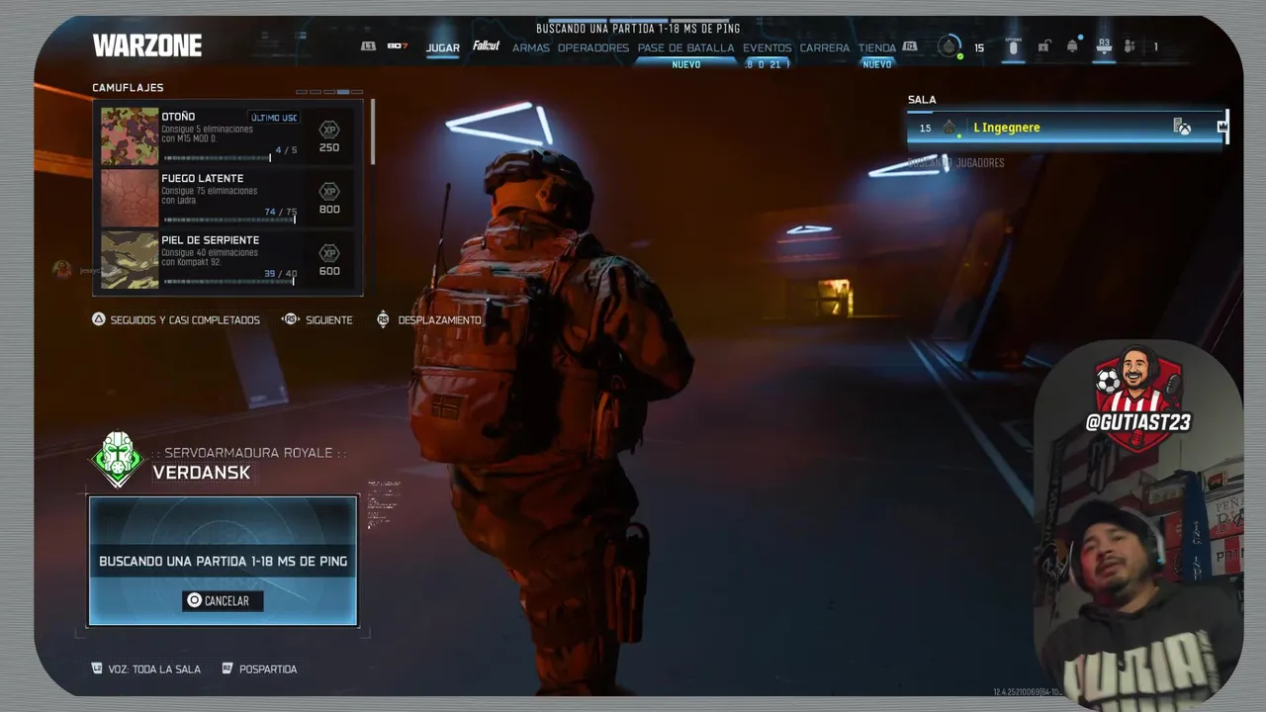
Task: Click the Otoño camouflage thumbnail
Action: click(130, 136)
